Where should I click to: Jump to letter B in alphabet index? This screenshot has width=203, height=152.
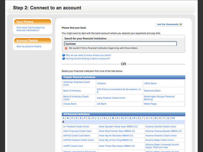pos(68,118)
